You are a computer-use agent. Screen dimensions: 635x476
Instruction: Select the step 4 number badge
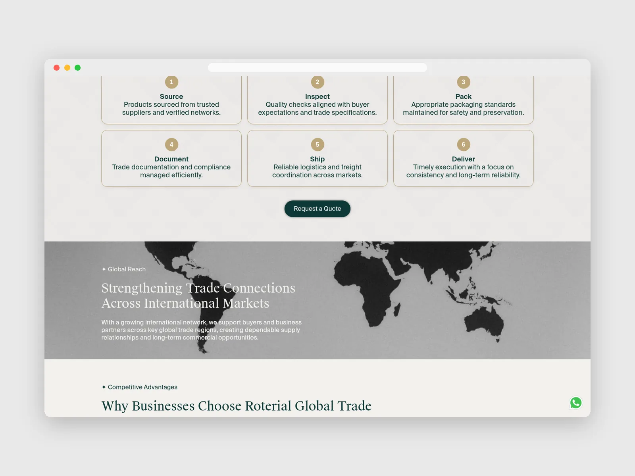pyautogui.click(x=171, y=144)
